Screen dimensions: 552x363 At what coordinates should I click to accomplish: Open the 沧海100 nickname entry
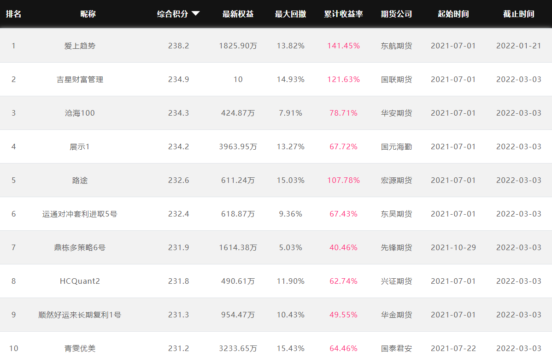[x=80, y=113]
